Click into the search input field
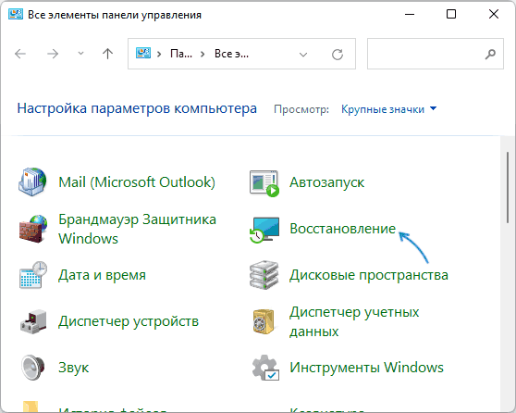Viewport: 516px width, 413px height. pyautogui.click(x=435, y=54)
